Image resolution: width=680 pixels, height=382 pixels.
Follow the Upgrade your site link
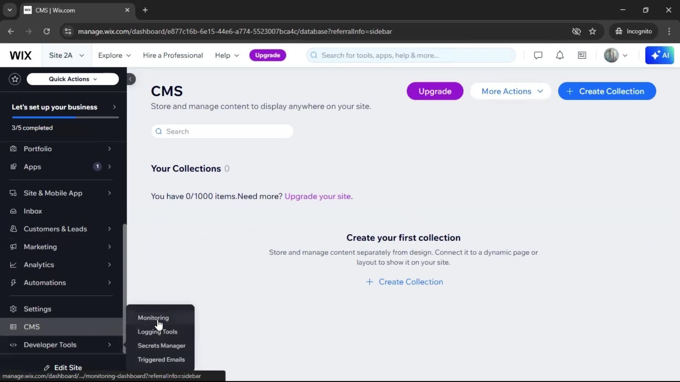tap(318, 197)
